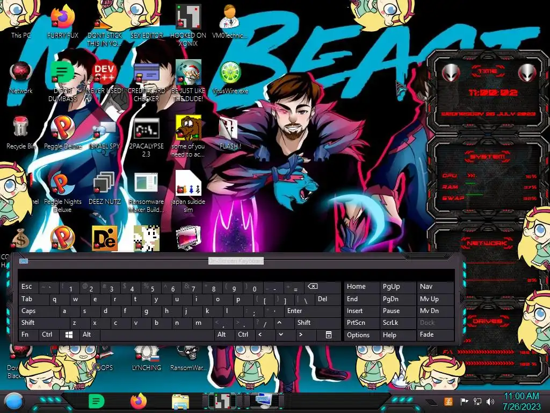Screen dimensions: 550x413
Task: Click the left arrow key
Action: coord(264,334)
